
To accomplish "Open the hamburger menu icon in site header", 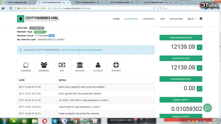I will tap(201, 19).
